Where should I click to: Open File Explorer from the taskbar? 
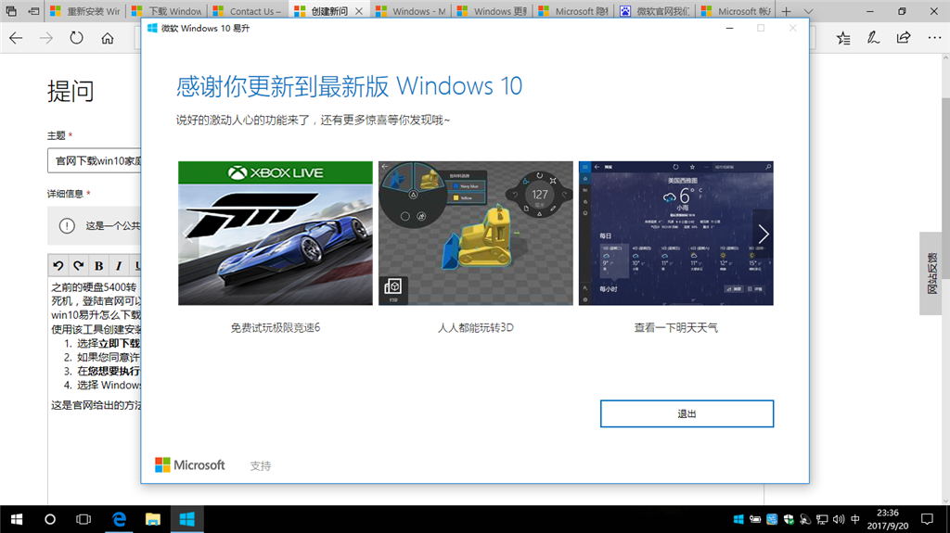[x=153, y=519]
